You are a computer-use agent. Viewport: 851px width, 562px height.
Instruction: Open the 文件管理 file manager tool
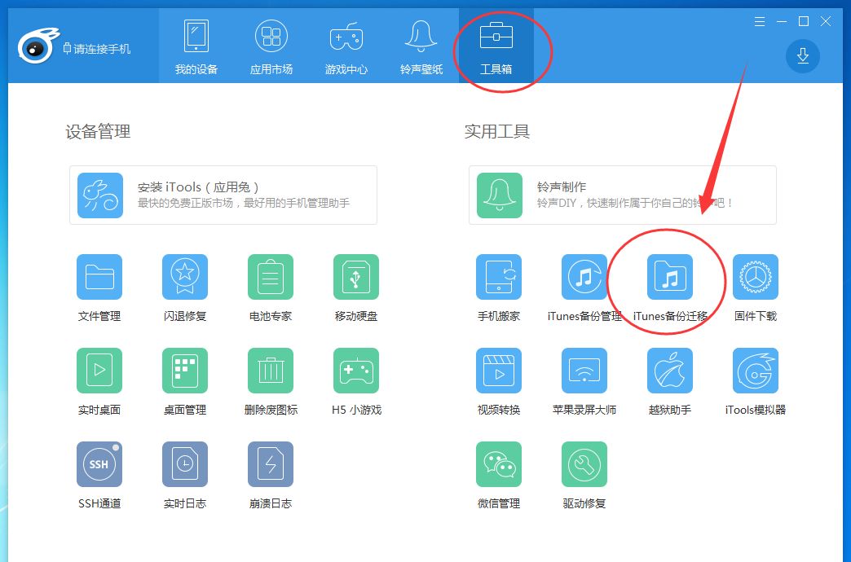point(99,278)
